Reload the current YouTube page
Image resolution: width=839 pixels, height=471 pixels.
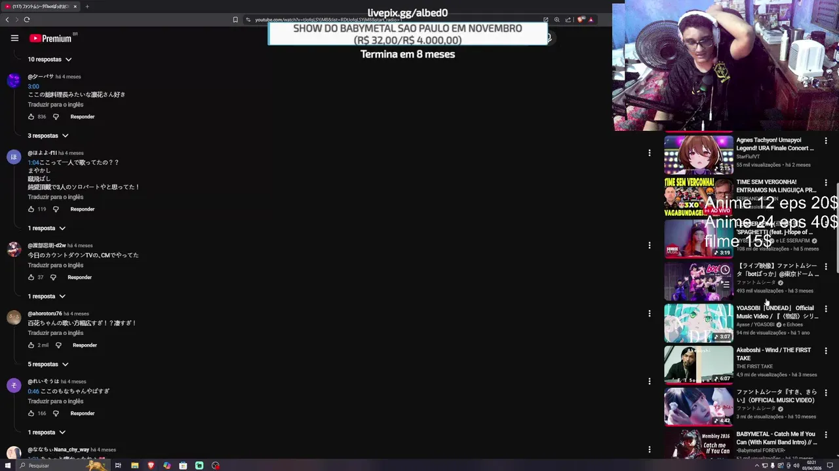pyautogui.click(x=27, y=20)
